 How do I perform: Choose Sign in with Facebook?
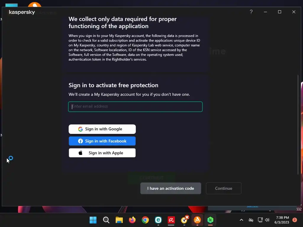click(102, 141)
